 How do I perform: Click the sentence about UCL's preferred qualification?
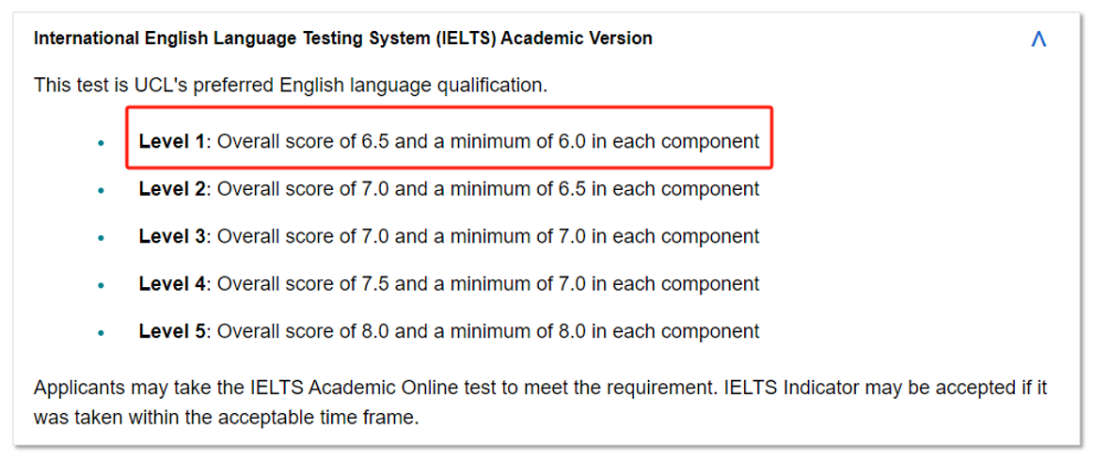[290, 86]
